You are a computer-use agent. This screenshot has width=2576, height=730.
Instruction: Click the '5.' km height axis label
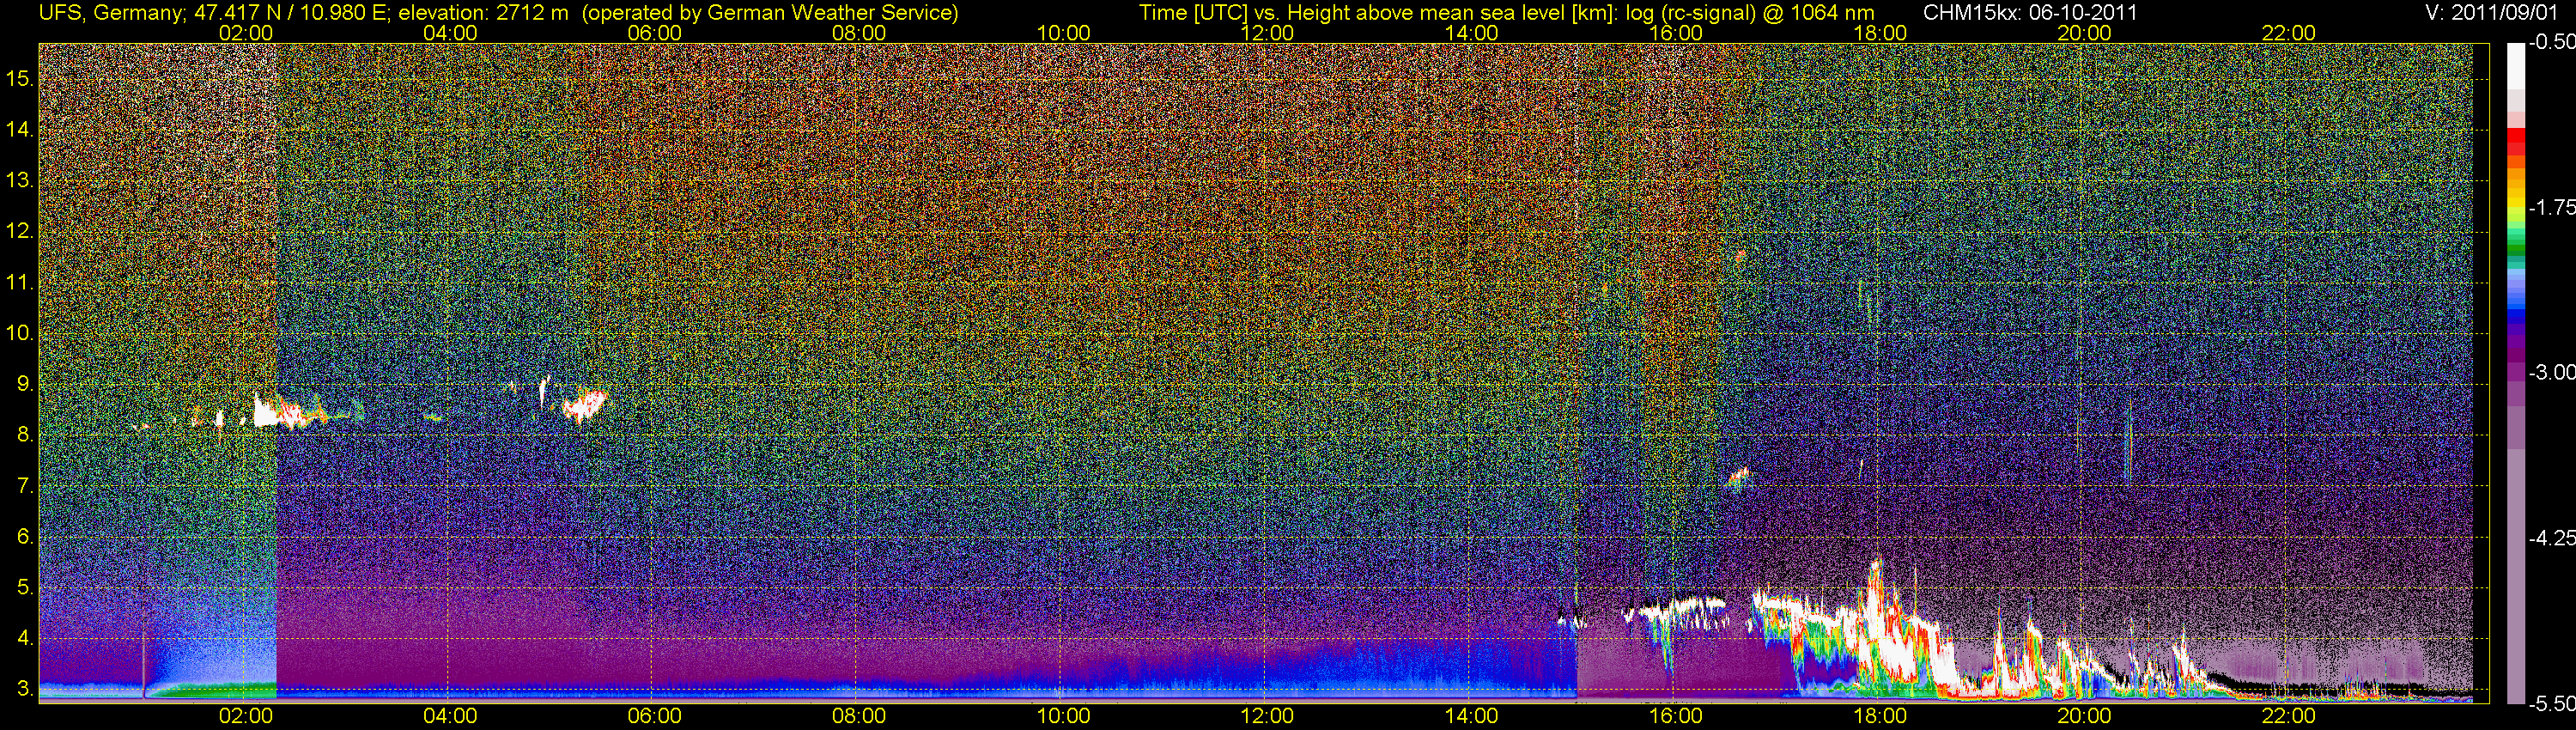tap(25, 588)
